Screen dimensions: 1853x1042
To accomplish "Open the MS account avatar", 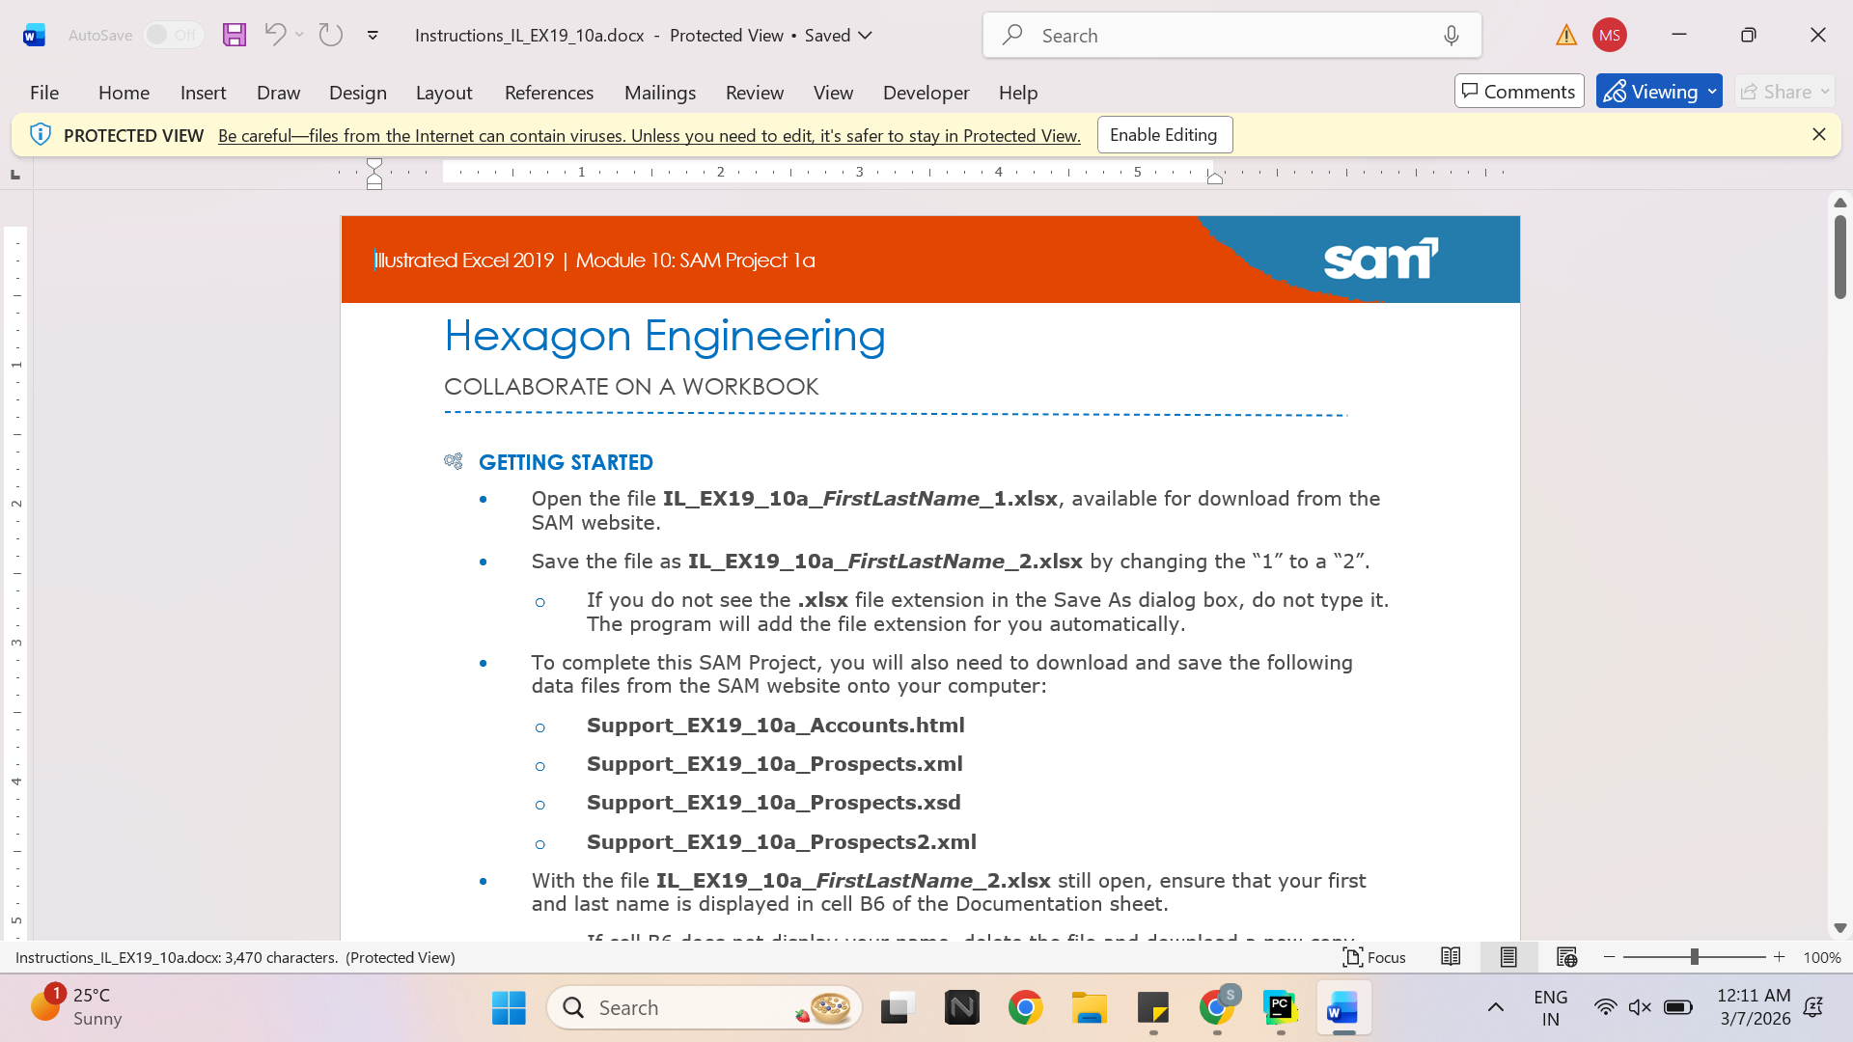I will (x=1609, y=35).
